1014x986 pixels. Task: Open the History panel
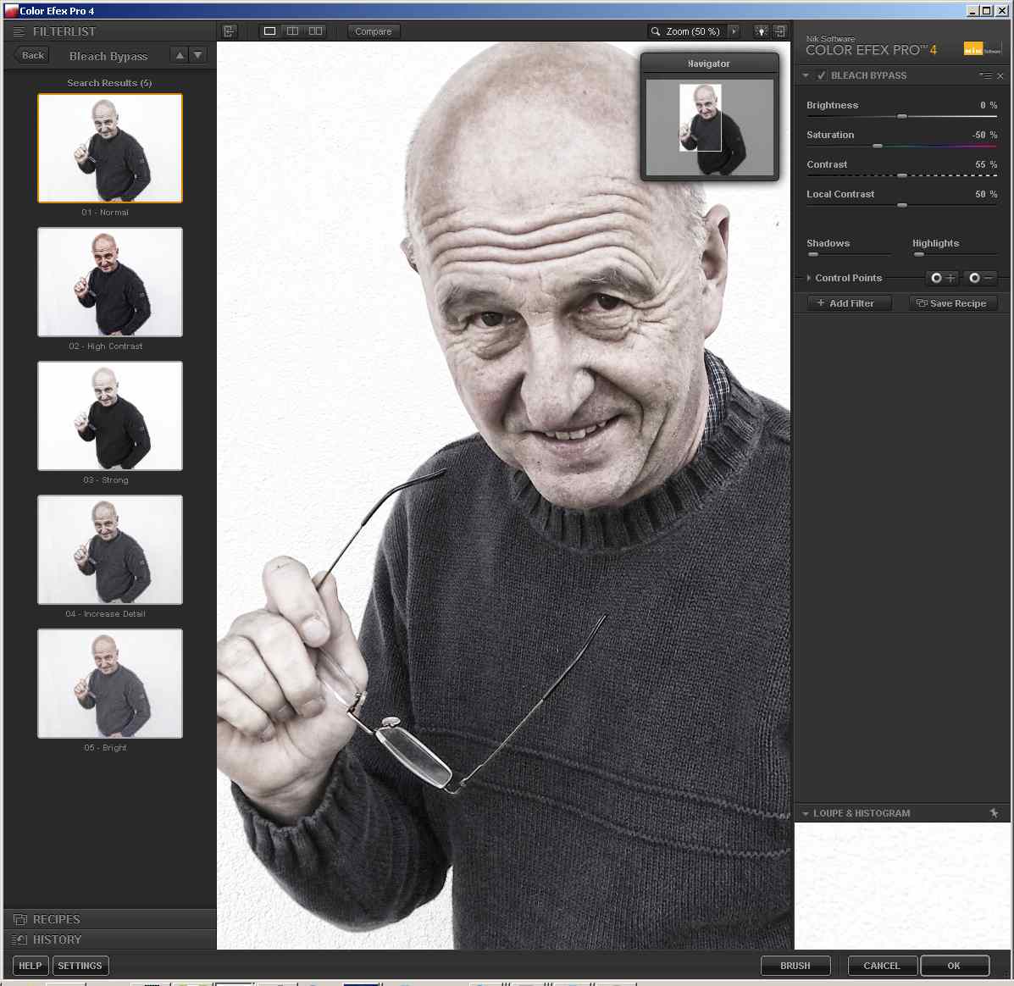[57, 939]
